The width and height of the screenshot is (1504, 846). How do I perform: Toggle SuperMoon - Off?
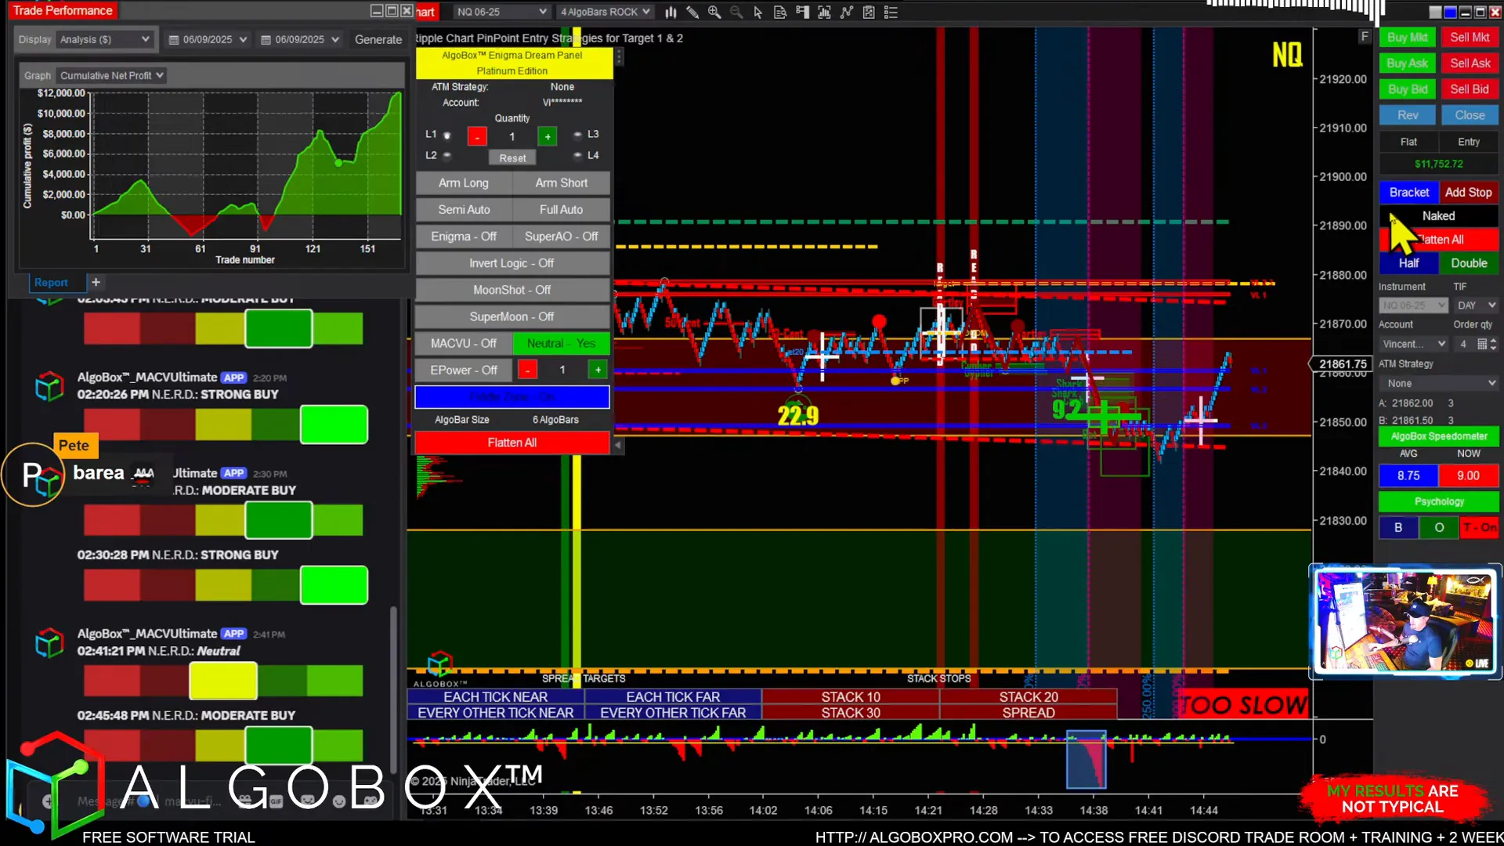click(512, 316)
